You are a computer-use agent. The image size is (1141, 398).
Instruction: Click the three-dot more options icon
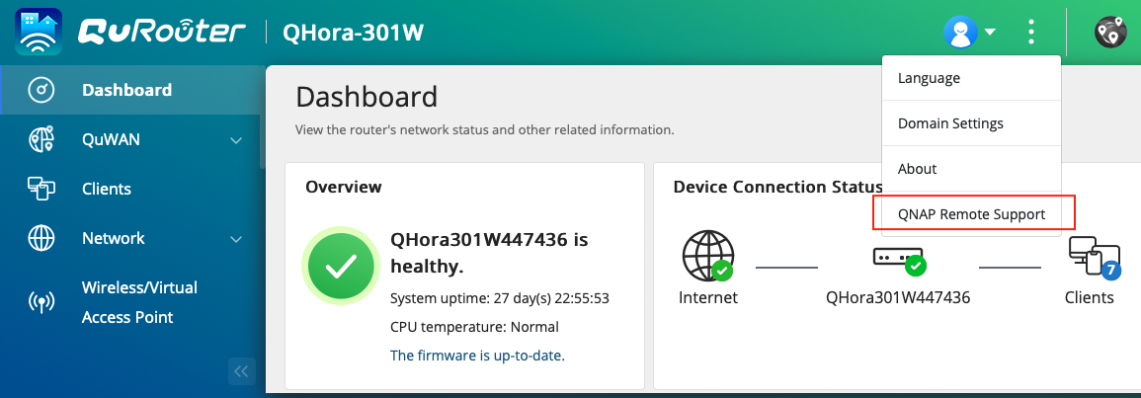(1031, 32)
